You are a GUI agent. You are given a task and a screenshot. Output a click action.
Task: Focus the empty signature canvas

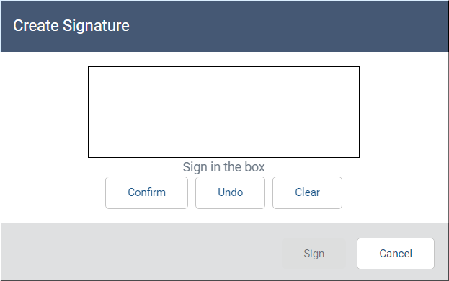(x=223, y=112)
